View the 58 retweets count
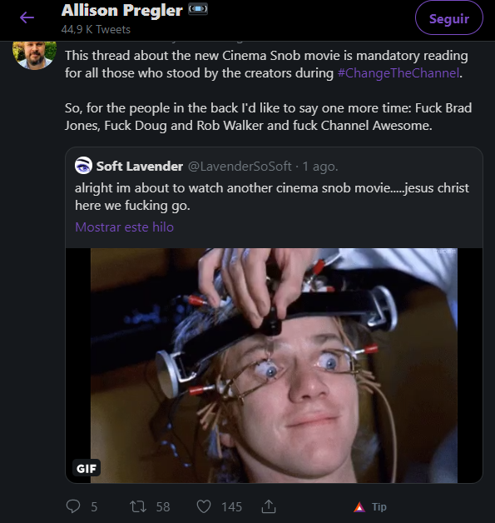The height and width of the screenshot is (523, 495). 163,507
